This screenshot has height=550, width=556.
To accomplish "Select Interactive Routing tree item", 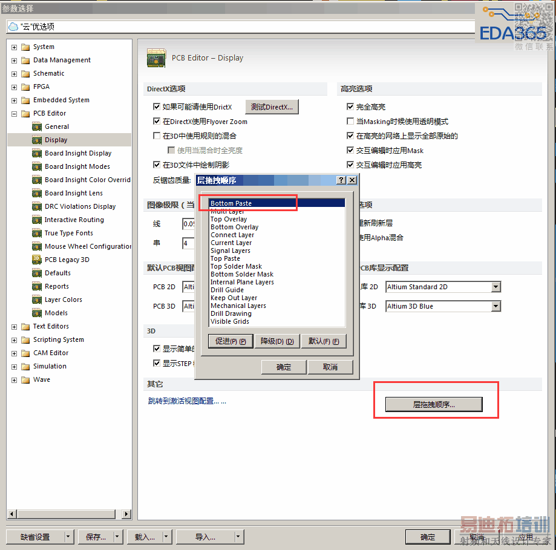I will 74,220.
